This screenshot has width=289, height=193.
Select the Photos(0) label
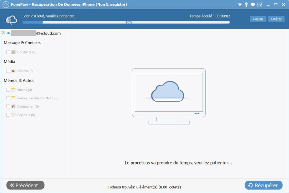coord(25,71)
